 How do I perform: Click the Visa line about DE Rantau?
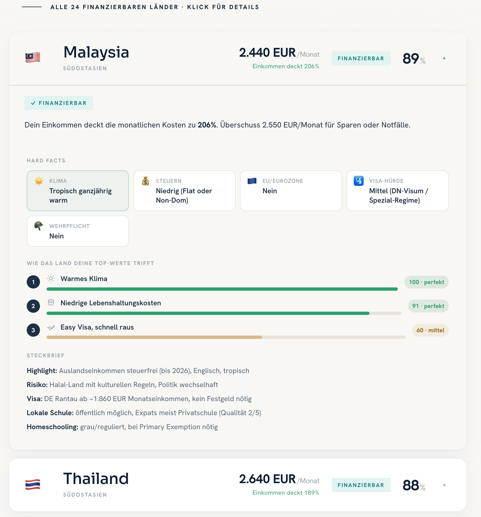(x=139, y=399)
